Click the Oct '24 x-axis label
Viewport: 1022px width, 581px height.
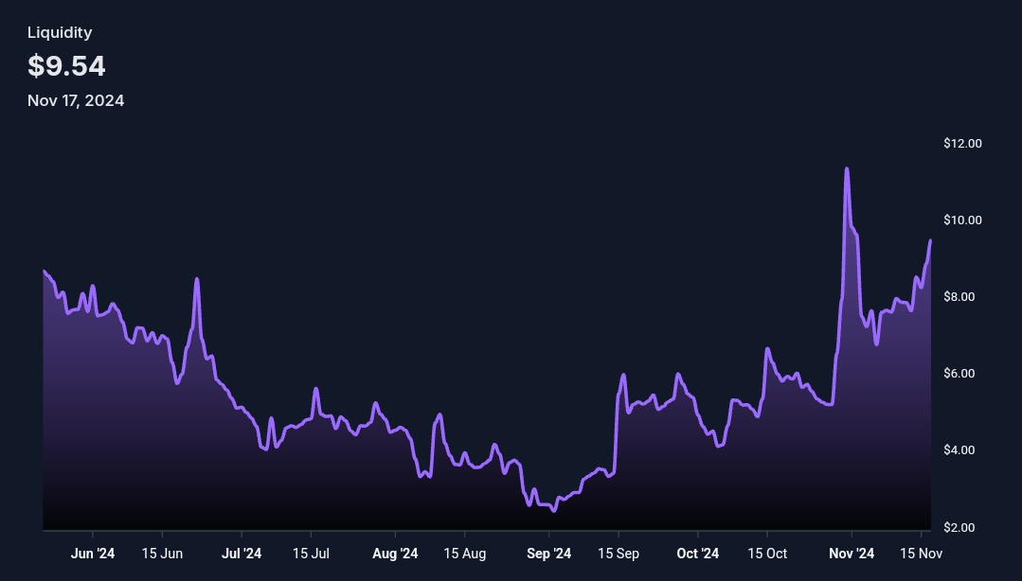(698, 554)
